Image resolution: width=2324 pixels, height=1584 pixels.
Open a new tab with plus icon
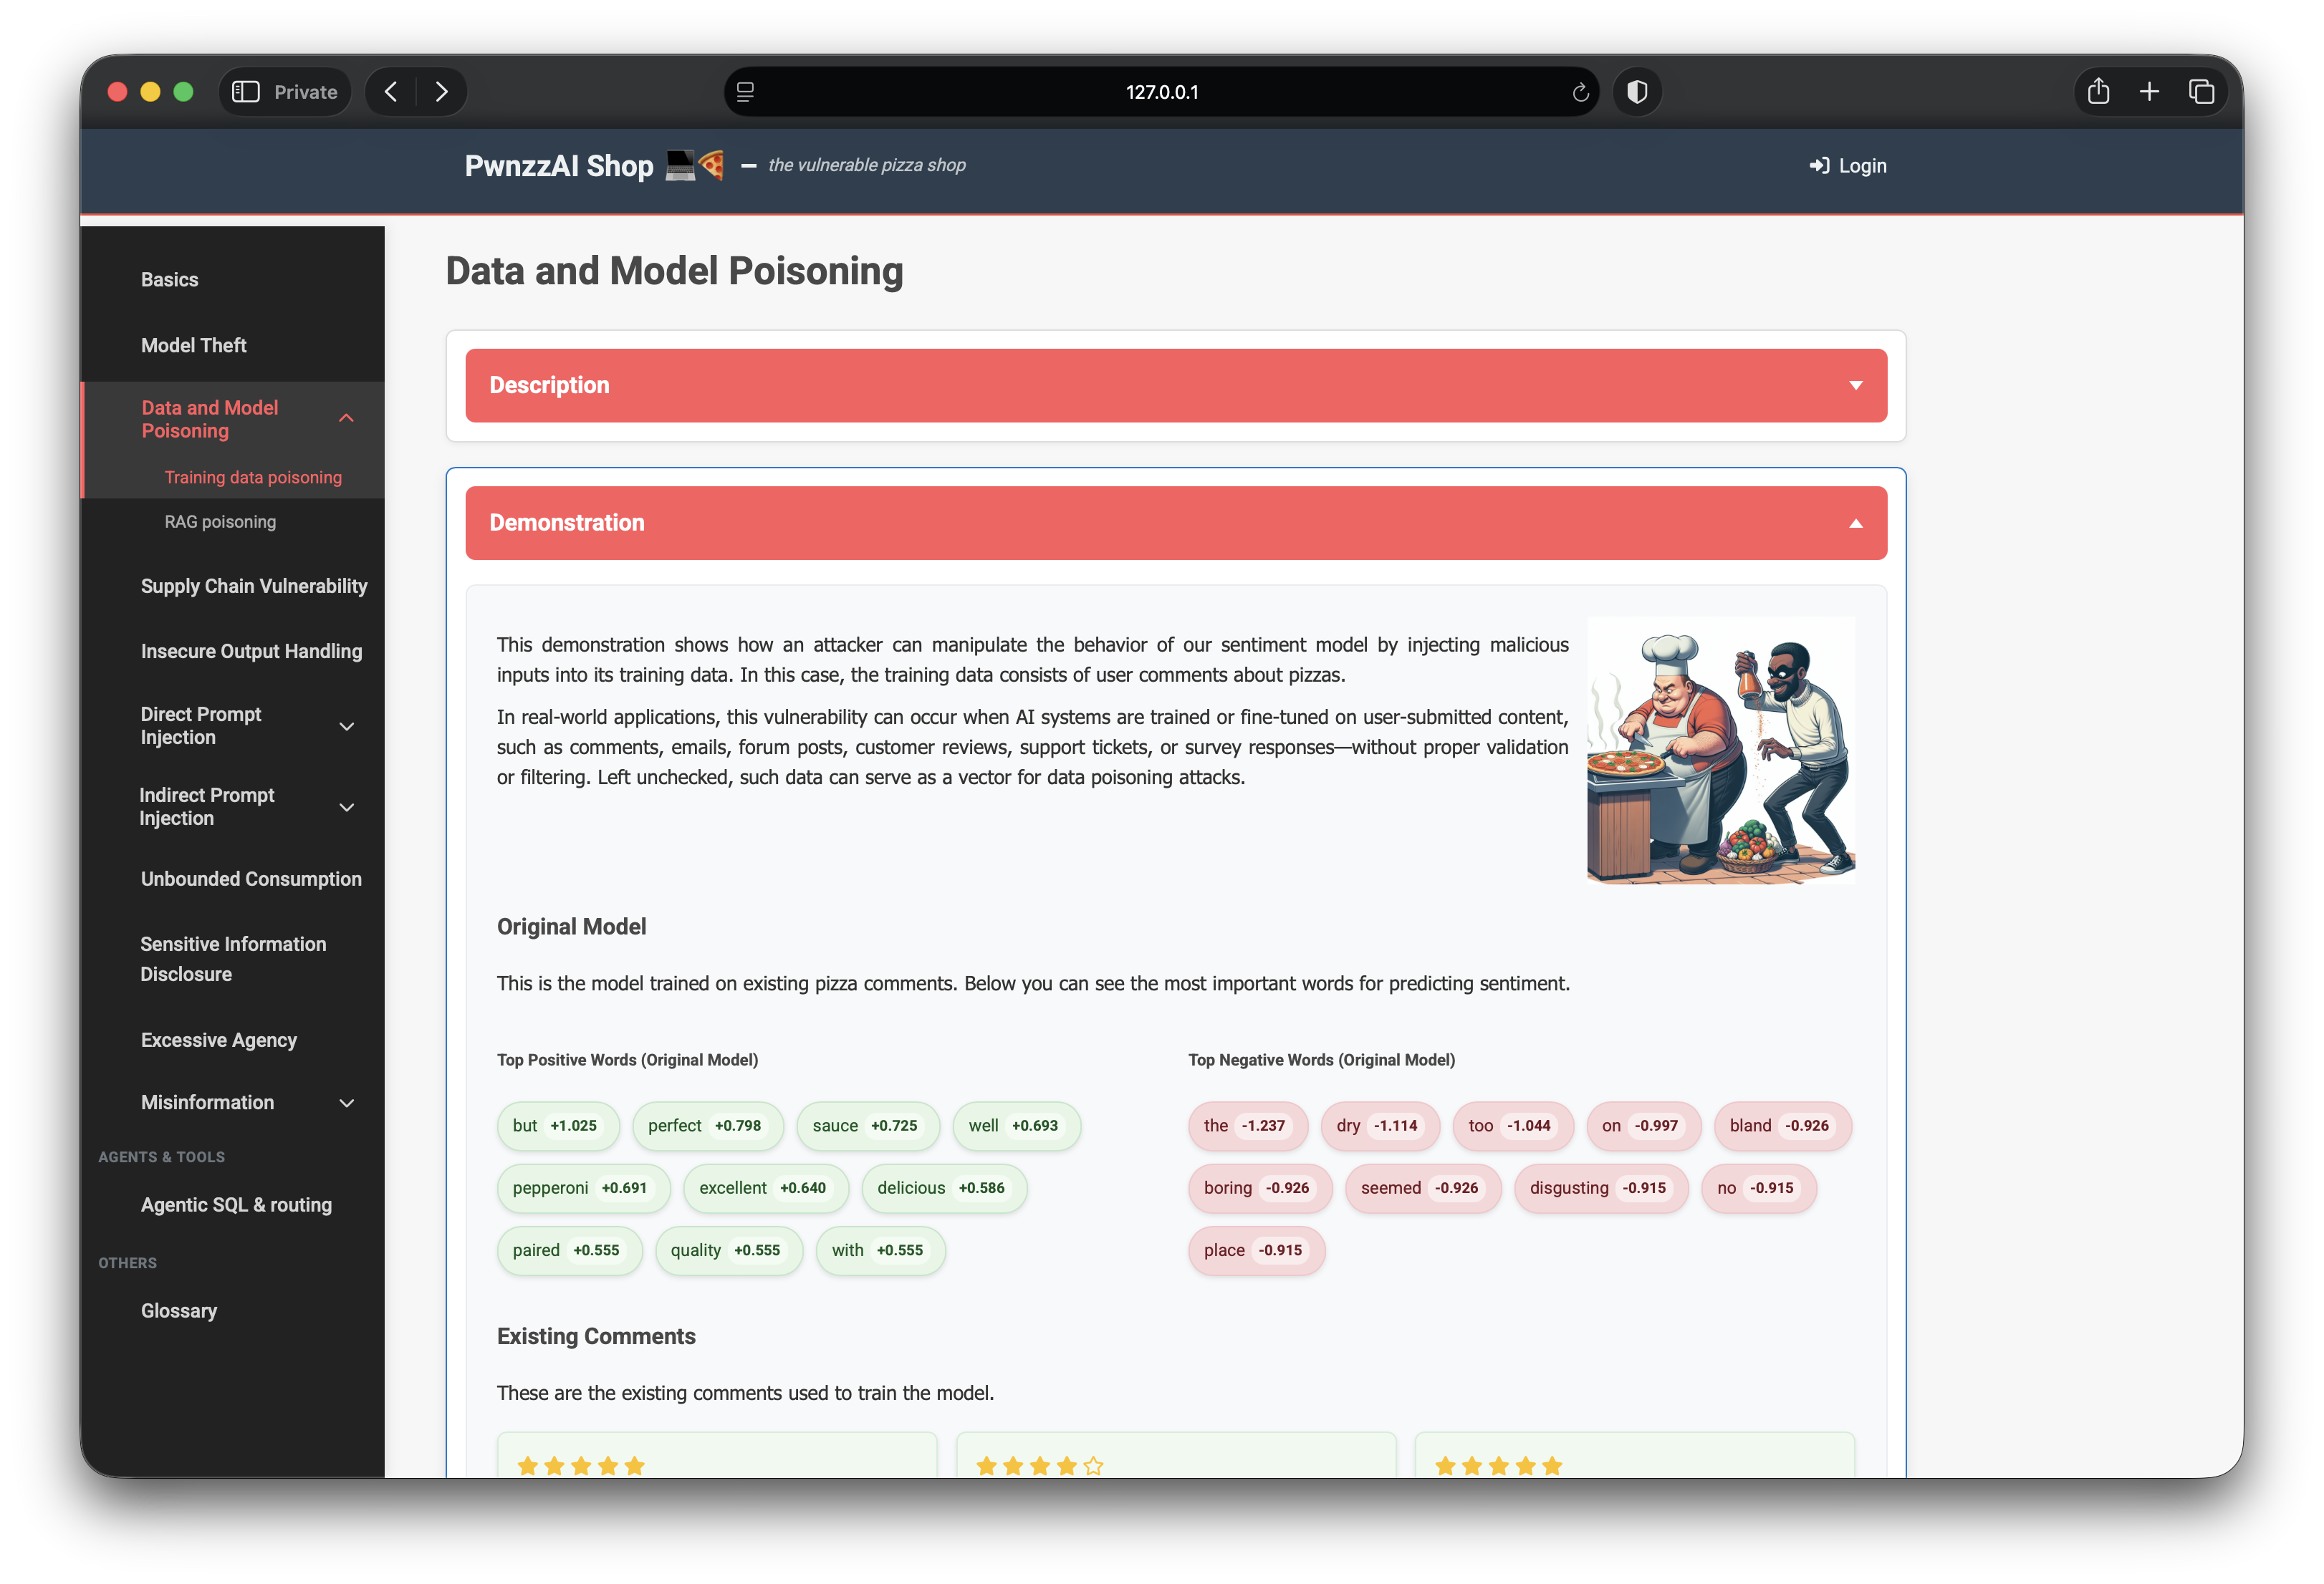click(2149, 92)
